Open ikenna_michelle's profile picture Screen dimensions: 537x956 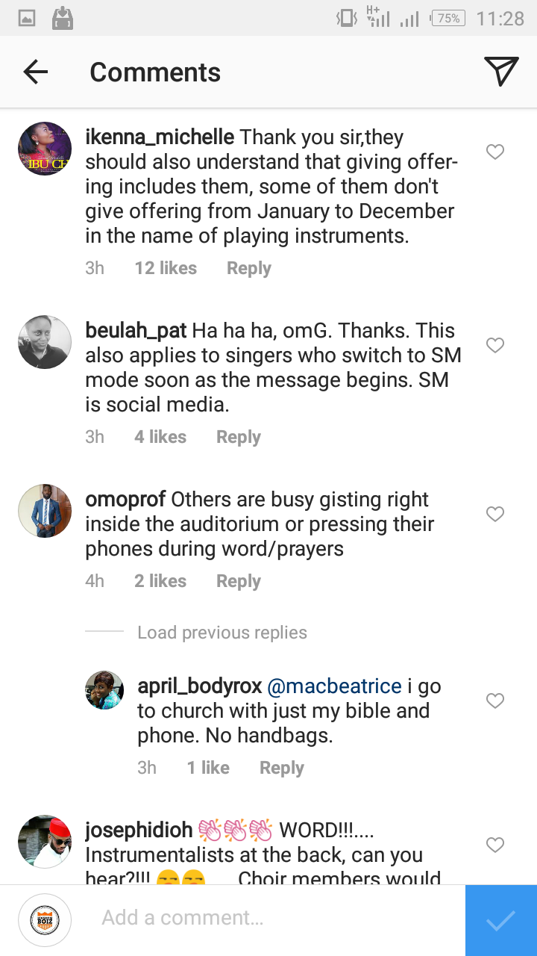pyautogui.click(x=45, y=149)
